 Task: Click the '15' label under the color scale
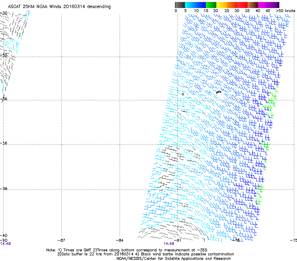tap(206, 11)
